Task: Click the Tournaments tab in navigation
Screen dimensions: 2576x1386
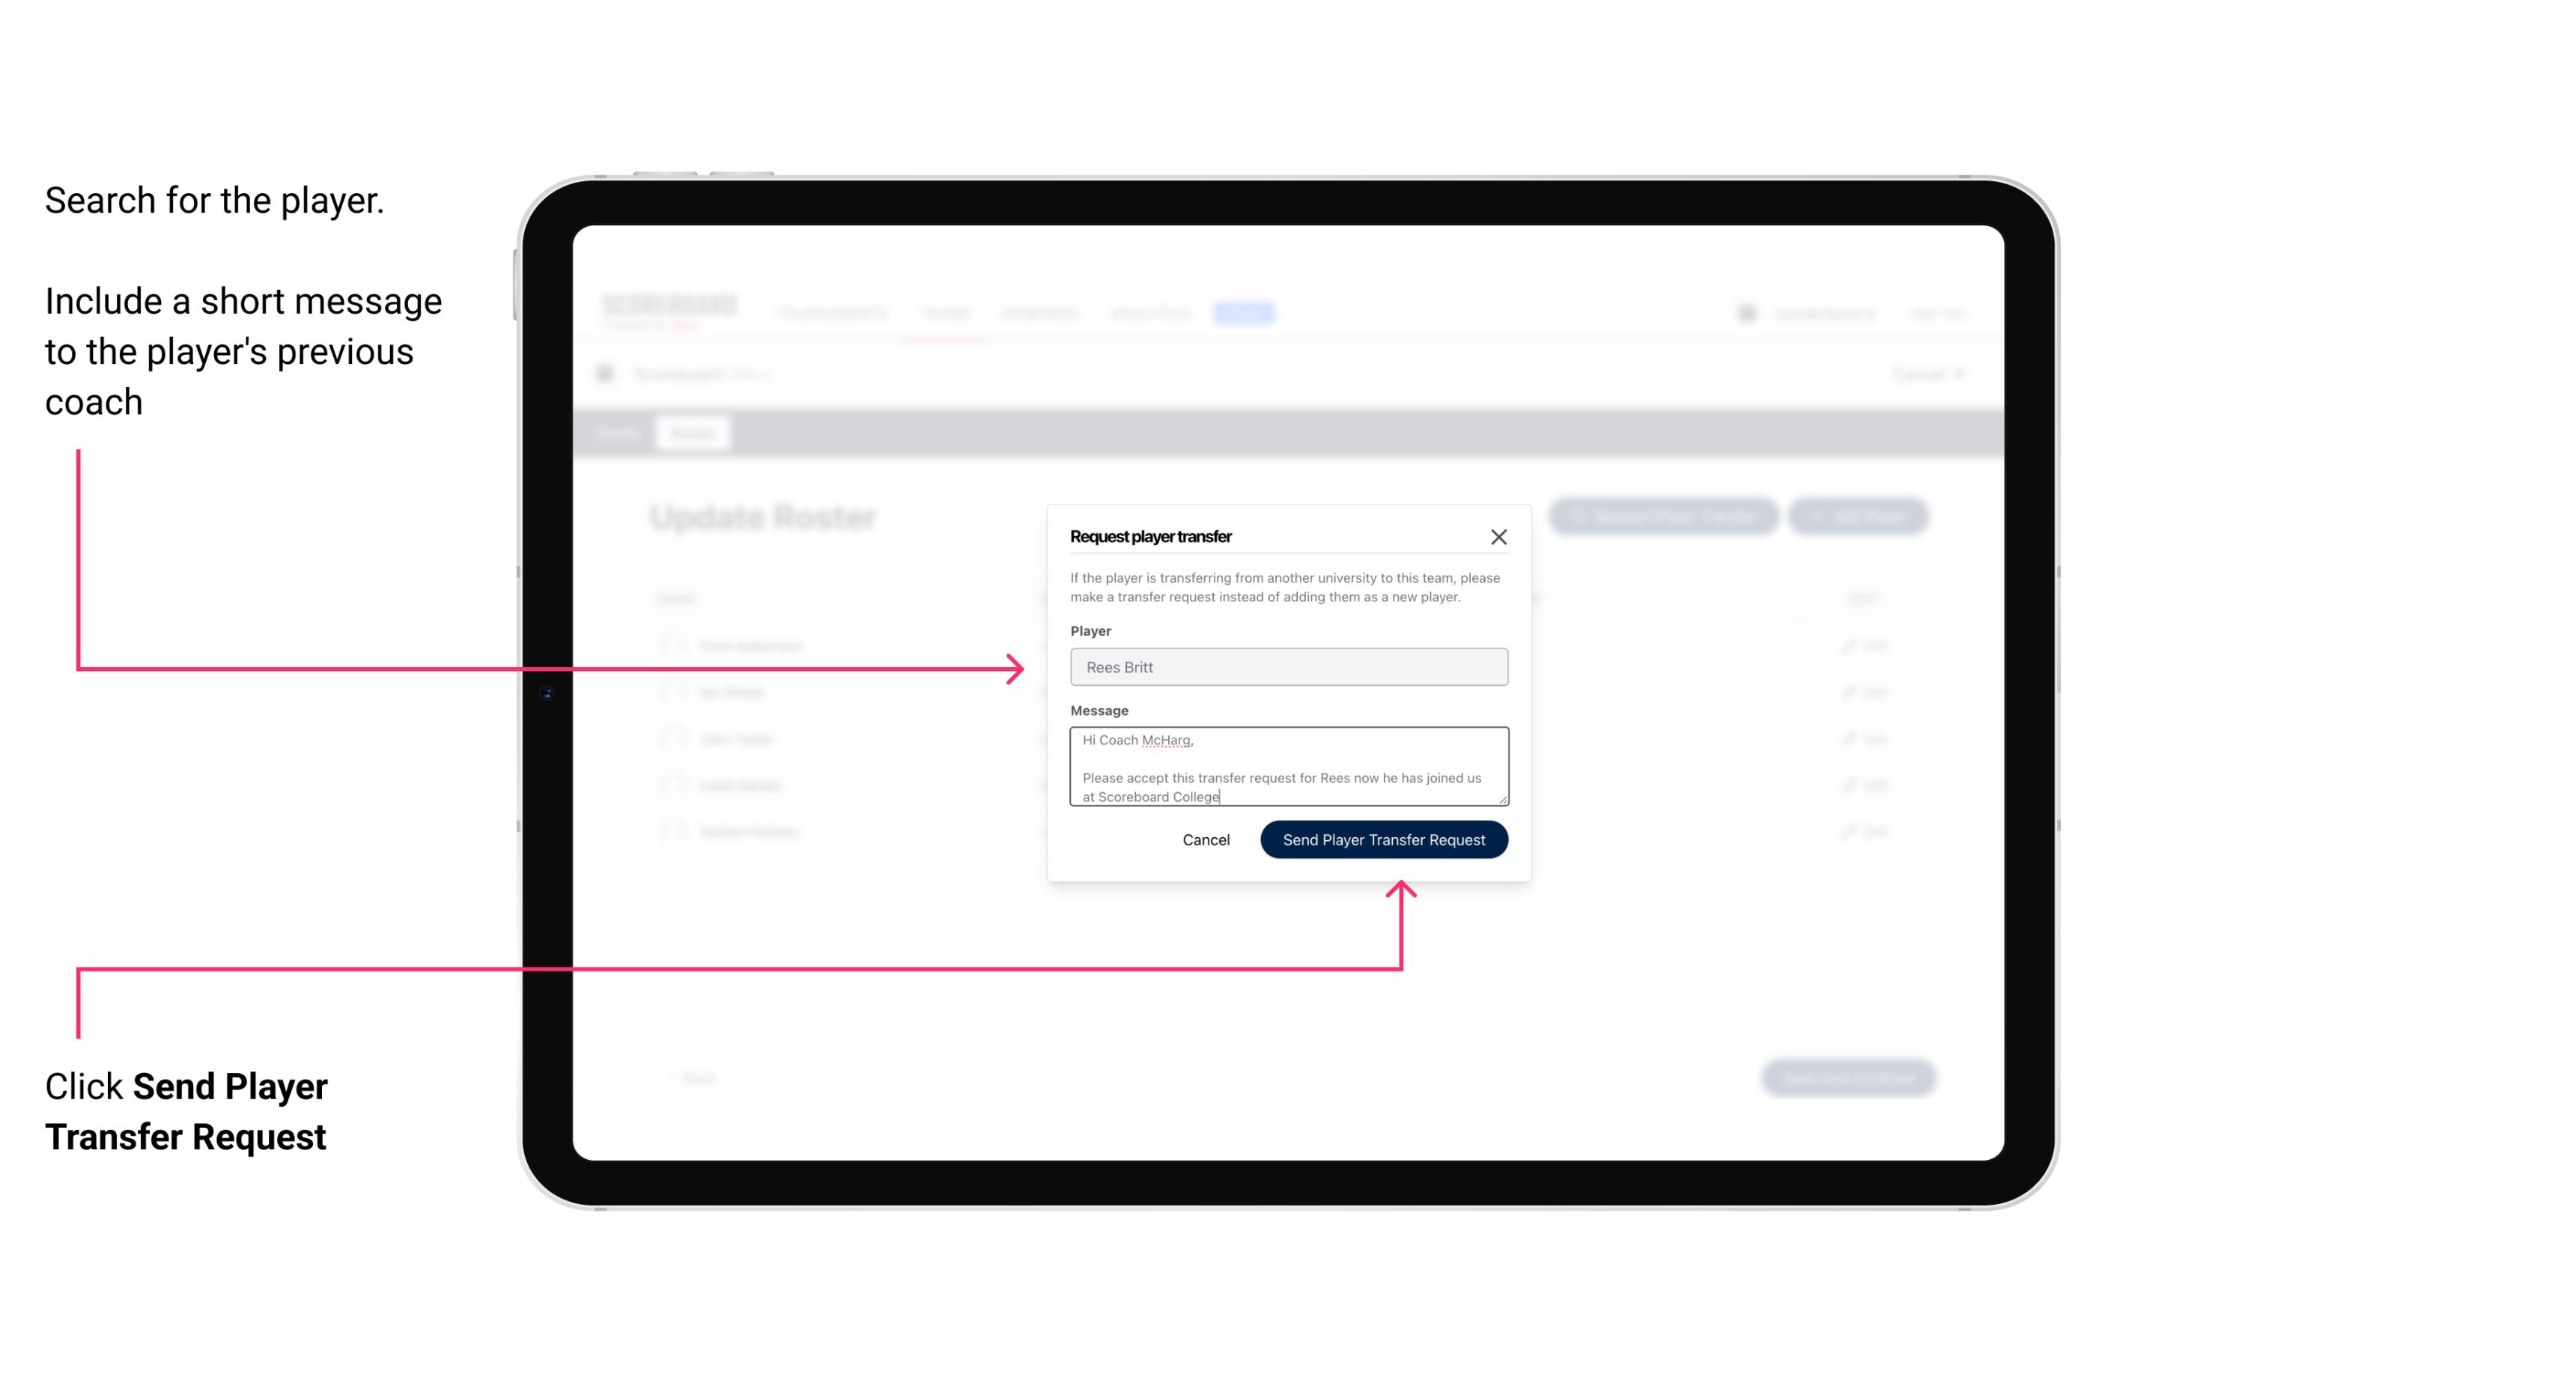Action: tap(831, 312)
